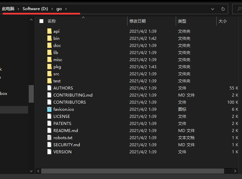Select the CONTRIBUTORS file icon

49,102
